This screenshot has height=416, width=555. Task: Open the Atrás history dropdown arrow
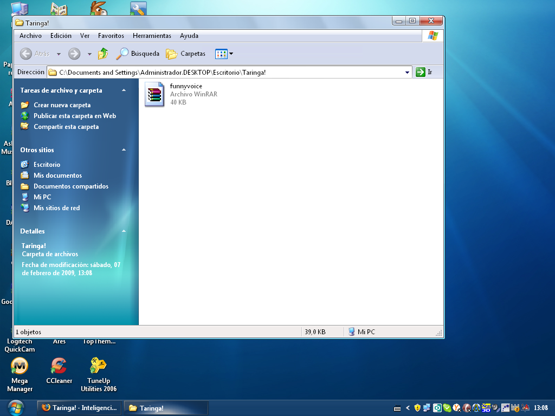click(59, 54)
